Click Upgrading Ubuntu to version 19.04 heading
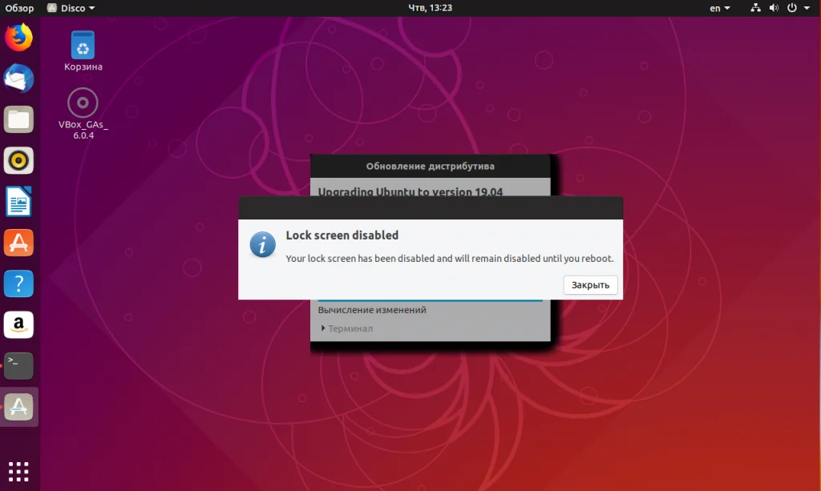 coord(410,191)
